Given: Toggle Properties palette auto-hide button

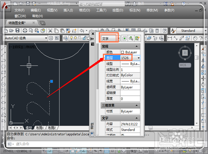Looking at the screenshot, I should (92, 39).
